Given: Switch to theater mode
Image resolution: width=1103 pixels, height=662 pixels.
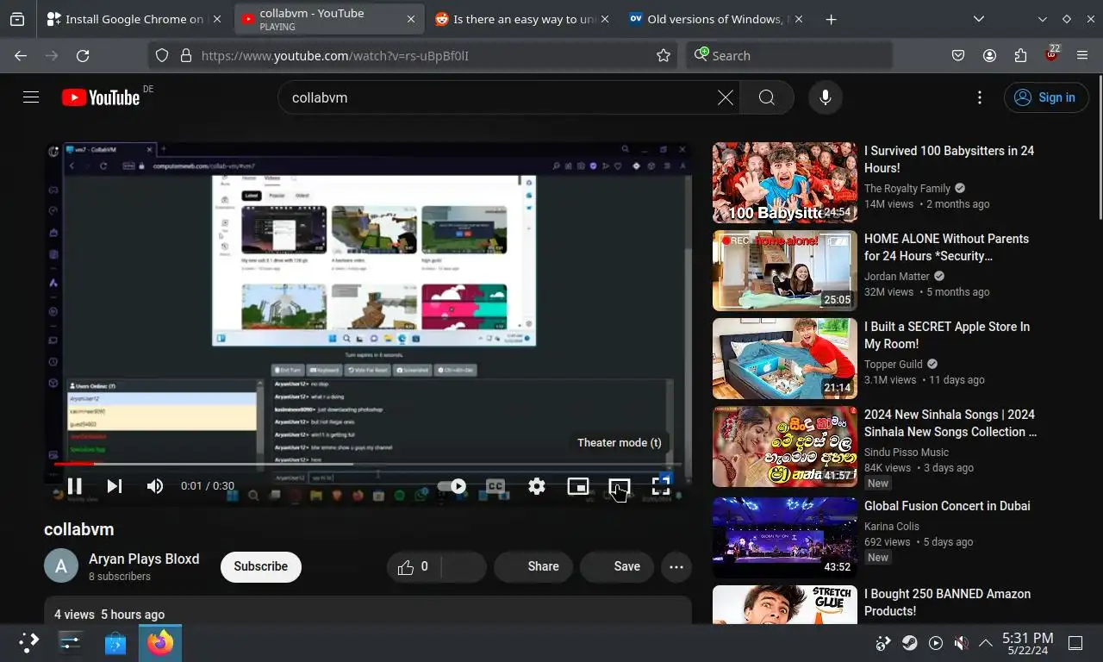Looking at the screenshot, I should 620,486.
